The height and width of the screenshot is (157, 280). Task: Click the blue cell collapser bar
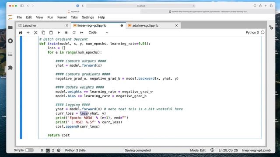click(x=21, y=87)
